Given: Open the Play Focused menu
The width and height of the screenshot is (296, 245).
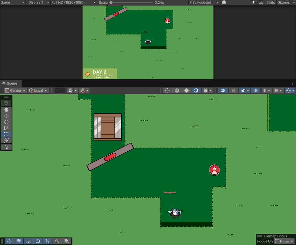Looking at the screenshot, I should click(204, 2).
